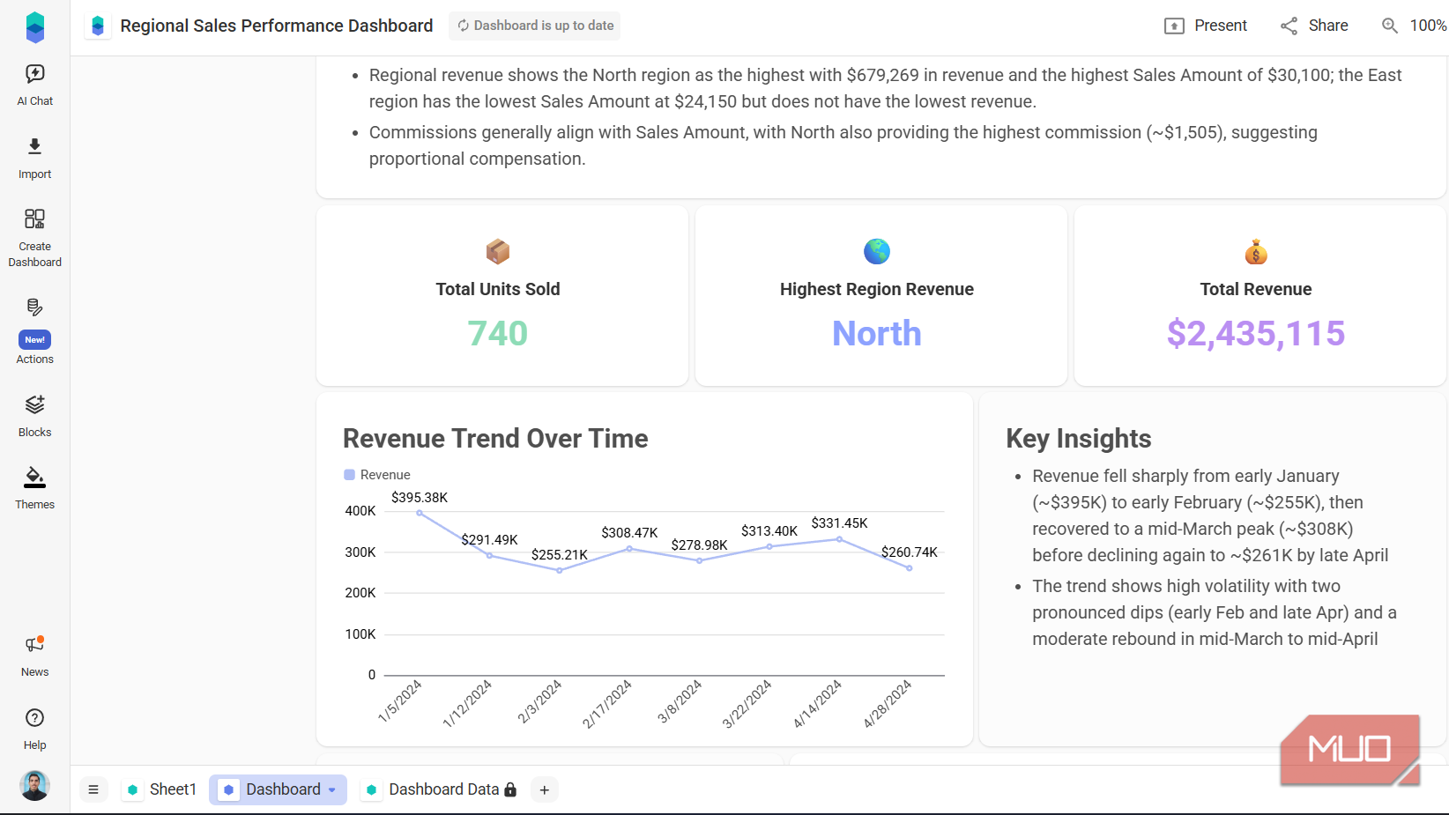Select the $395.38K data point on chart
The width and height of the screenshot is (1449, 815).
[x=420, y=513]
